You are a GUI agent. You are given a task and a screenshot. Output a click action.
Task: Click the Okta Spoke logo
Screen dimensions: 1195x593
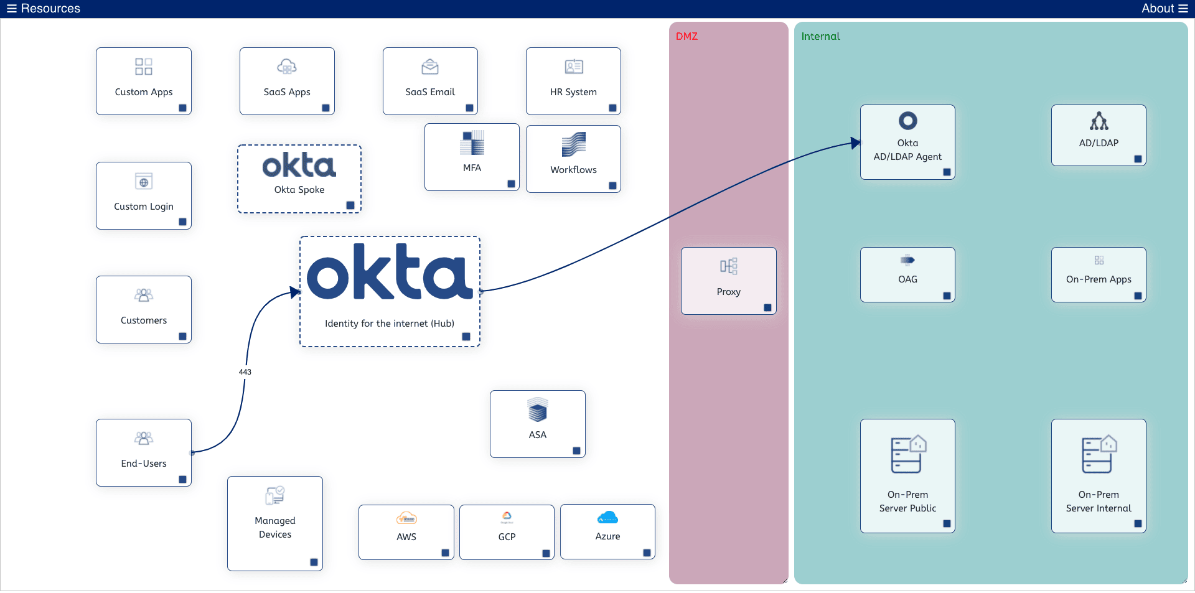click(299, 165)
